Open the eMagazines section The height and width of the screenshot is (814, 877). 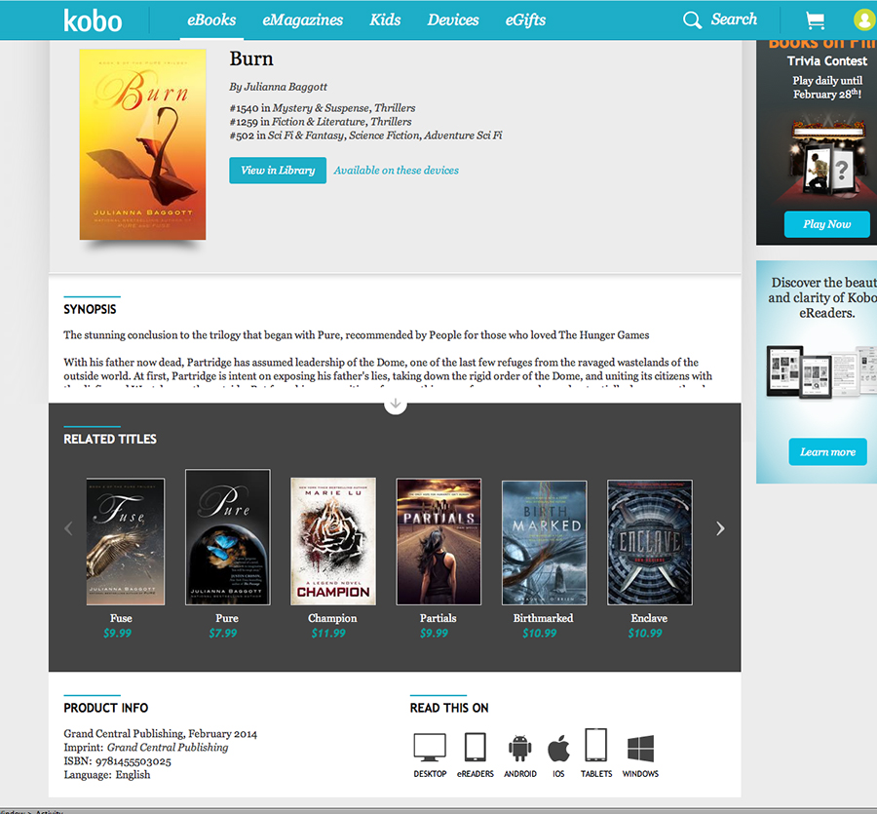point(303,20)
